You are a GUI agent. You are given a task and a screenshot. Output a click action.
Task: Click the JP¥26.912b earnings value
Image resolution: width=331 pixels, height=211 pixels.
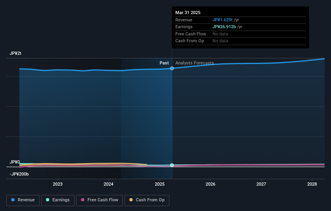pyautogui.click(x=224, y=27)
